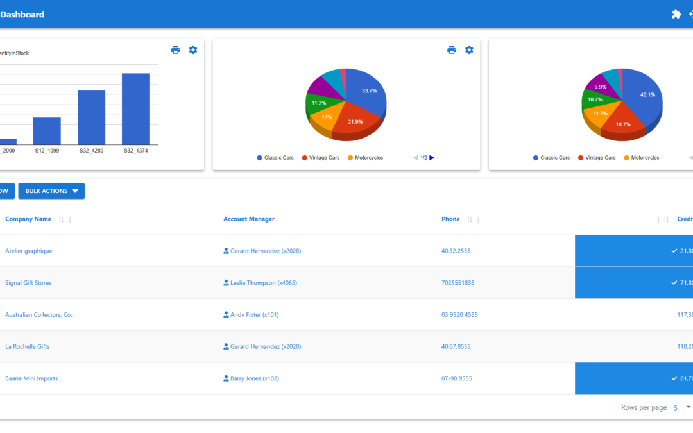Click user icon beside Barry Jones
The image size is (693, 433).
point(226,378)
